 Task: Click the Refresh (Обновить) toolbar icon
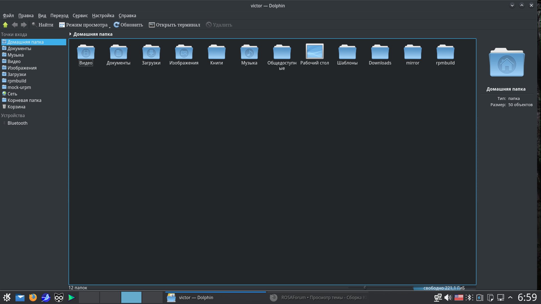pos(116,25)
